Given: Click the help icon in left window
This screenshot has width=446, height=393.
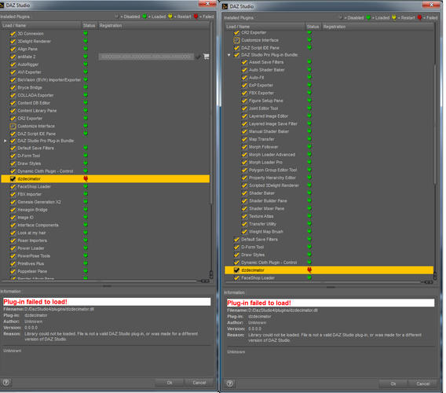Looking at the screenshot, I should [x=5, y=382].
